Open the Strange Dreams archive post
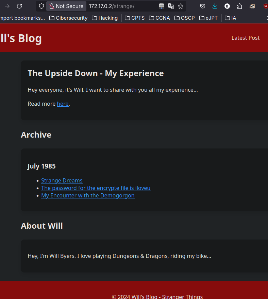Screen dimensions: 268x299 [62, 180]
